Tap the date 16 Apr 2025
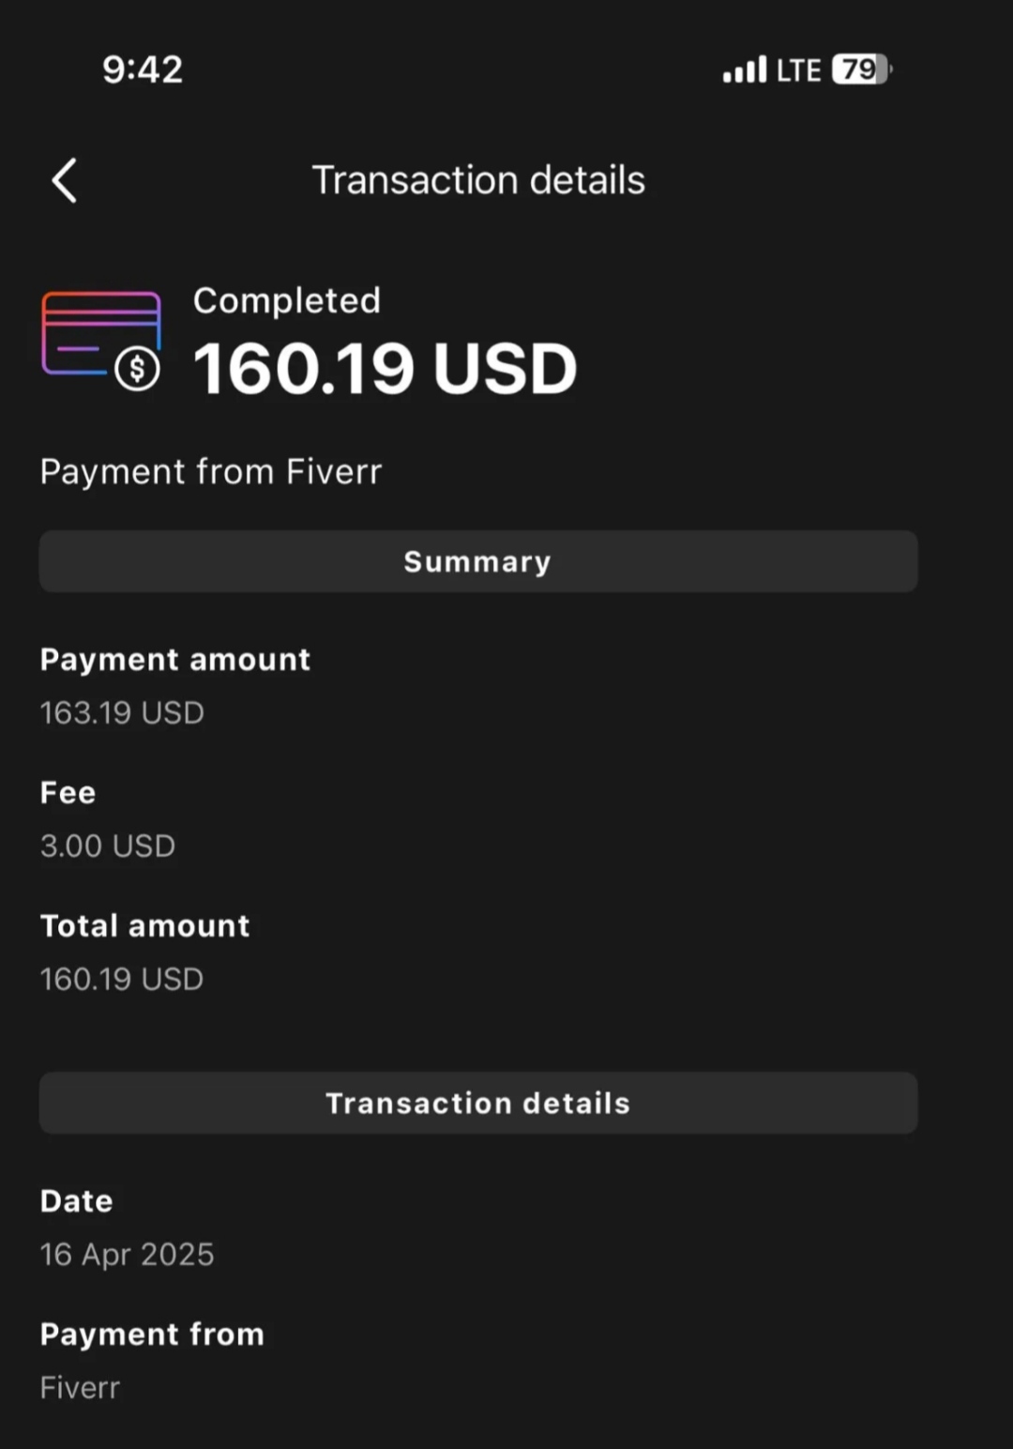 tap(127, 1255)
